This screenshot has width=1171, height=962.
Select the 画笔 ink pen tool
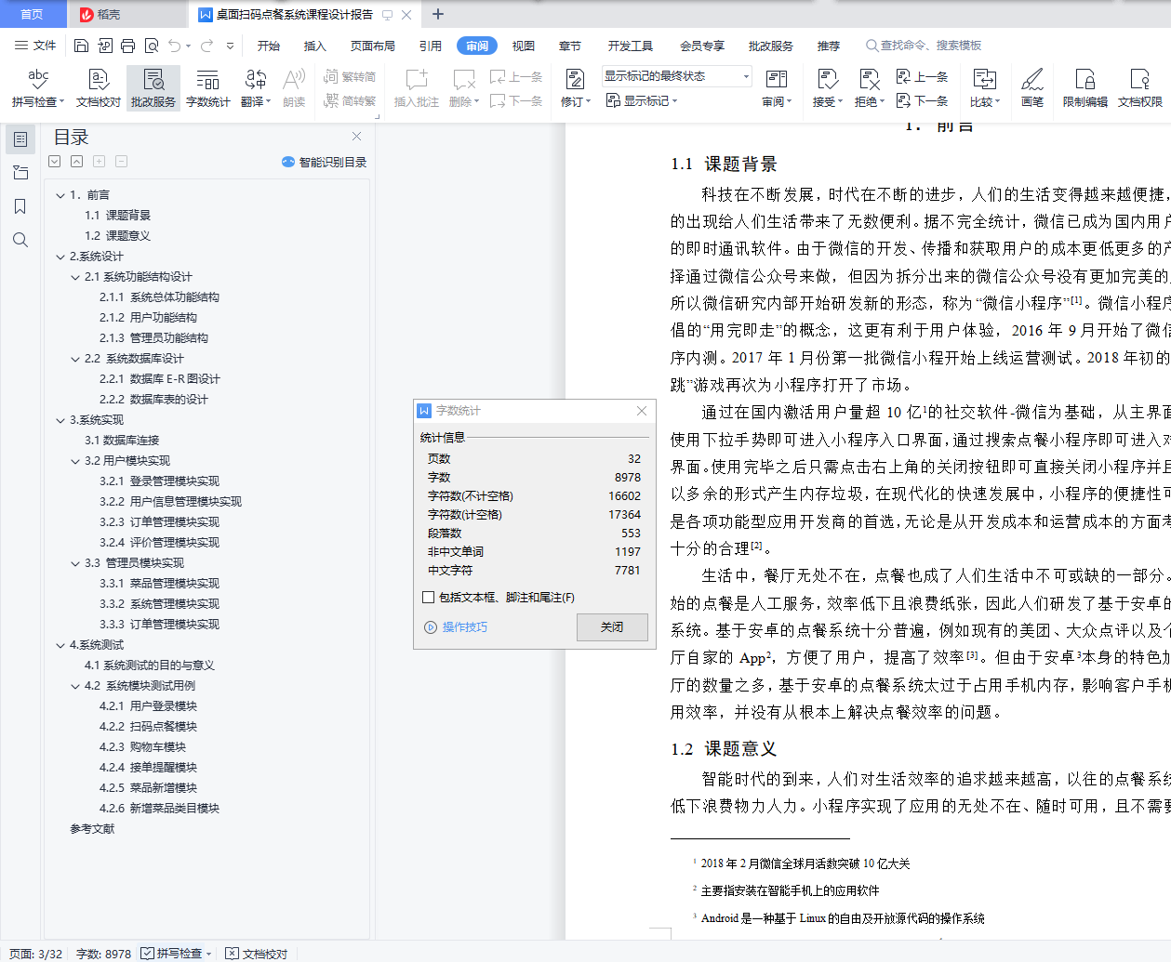[x=1032, y=88]
